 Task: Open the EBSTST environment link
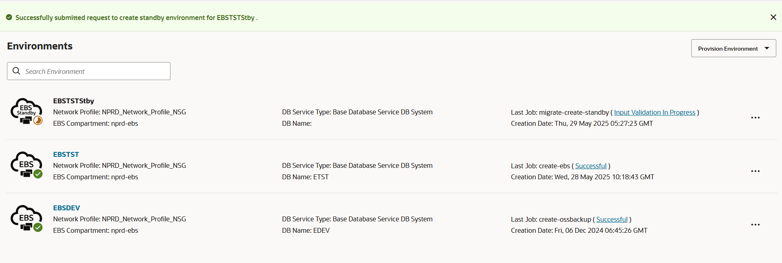(x=66, y=154)
